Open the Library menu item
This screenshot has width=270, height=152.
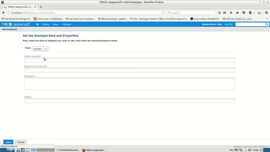coord(46,24)
